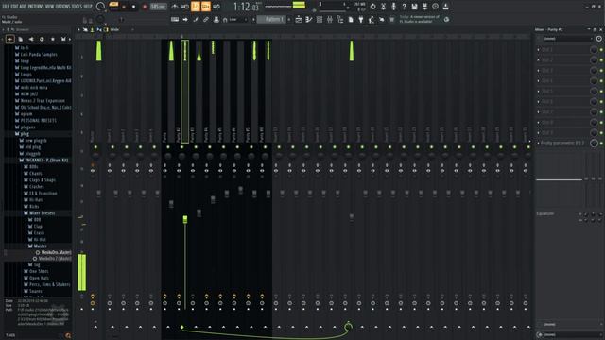This screenshot has height=340, width=605.
Task: Click the star favorites icon in browser toolbar
Action: click(x=53, y=39)
